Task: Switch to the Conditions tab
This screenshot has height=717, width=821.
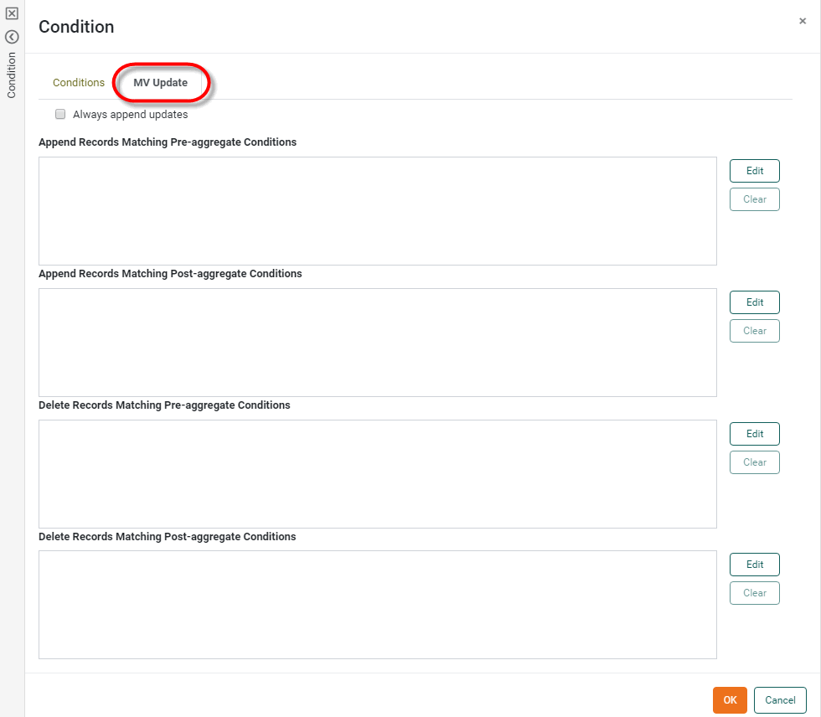Action: click(x=79, y=83)
